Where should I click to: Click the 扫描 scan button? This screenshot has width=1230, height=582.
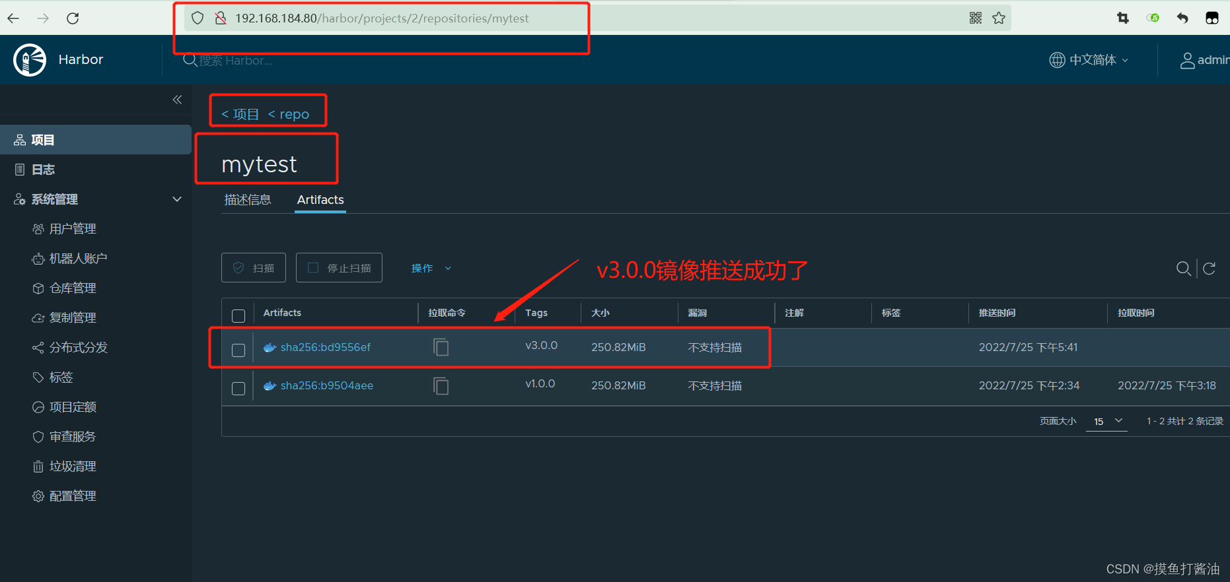coord(254,268)
